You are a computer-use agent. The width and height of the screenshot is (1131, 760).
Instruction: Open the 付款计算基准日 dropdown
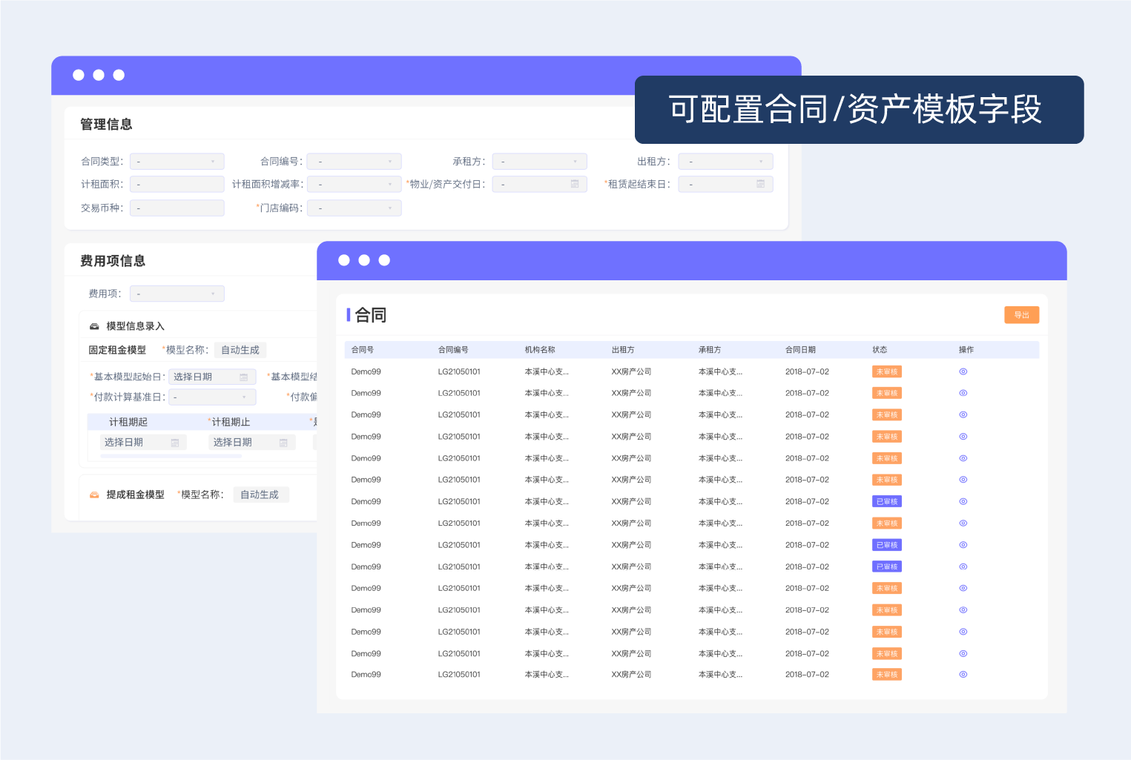213,397
